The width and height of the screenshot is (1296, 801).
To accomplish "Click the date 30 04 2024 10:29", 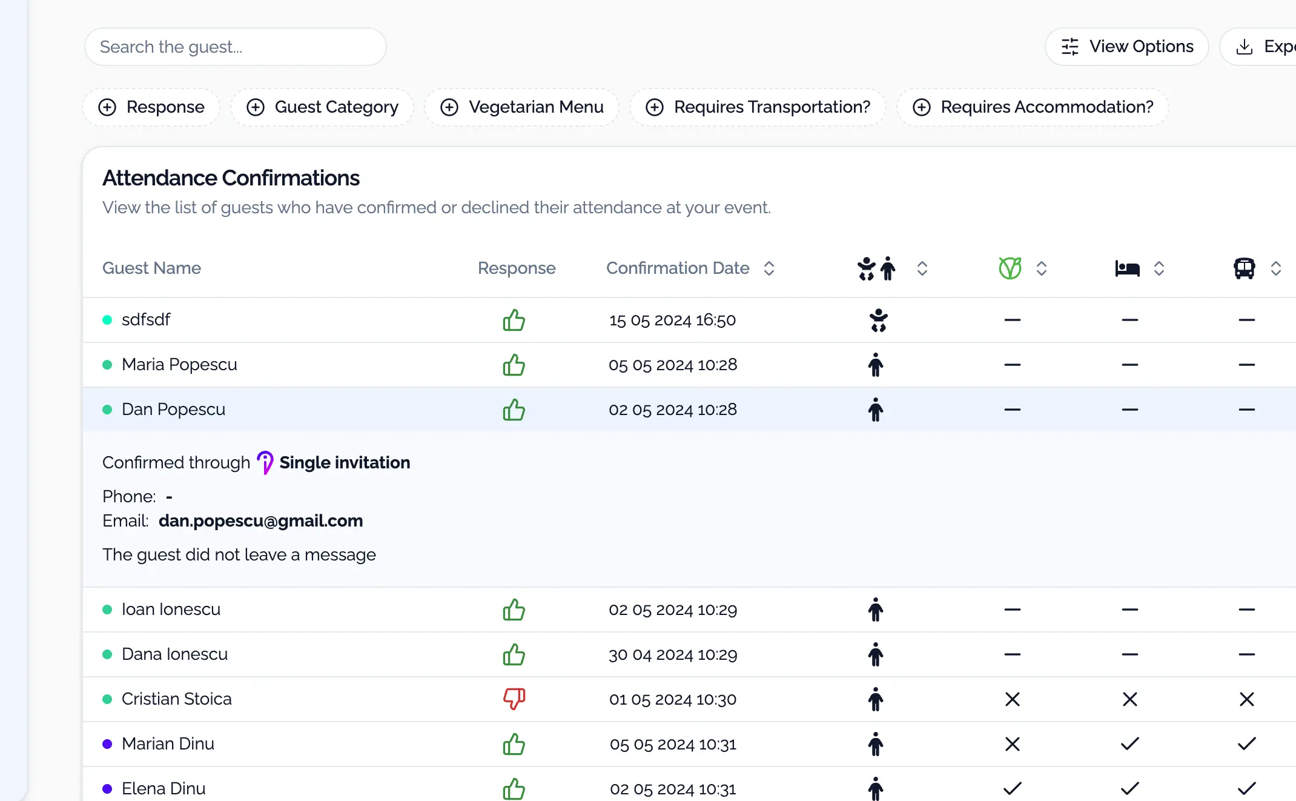I will pyautogui.click(x=673, y=654).
